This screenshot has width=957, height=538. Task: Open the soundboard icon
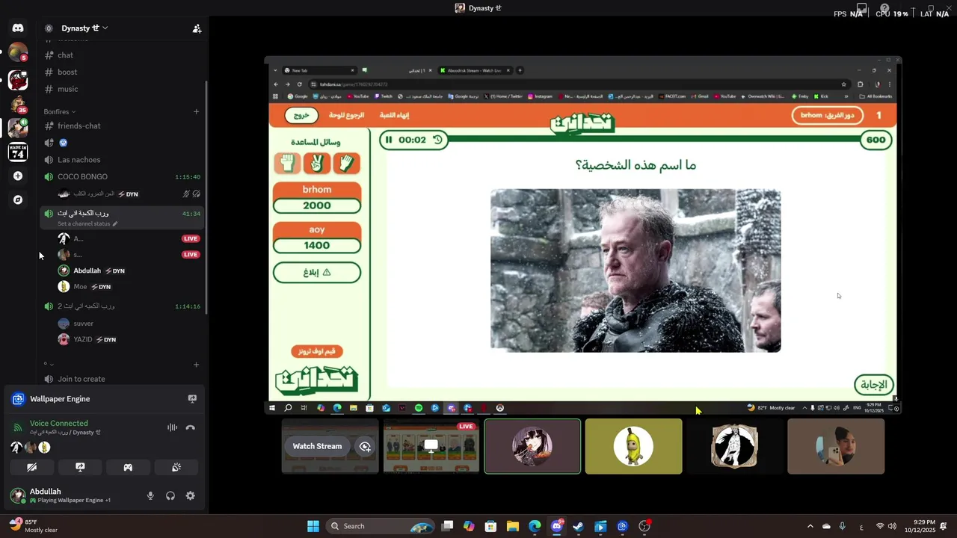pyautogui.click(x=176, y=467)
